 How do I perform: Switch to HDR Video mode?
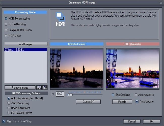(6, 36)
